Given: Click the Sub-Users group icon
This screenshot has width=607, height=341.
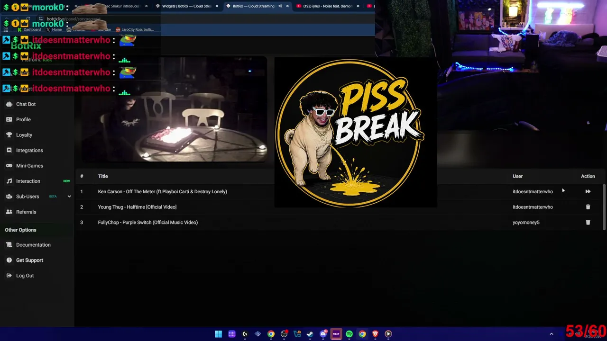Looking at the screenshot, I should (9, 197).
